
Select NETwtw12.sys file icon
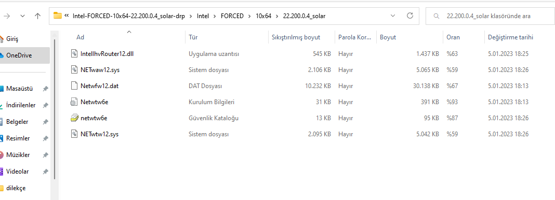pos(74,134)
